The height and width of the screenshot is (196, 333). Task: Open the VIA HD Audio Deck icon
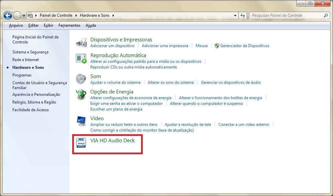[81, 142]
